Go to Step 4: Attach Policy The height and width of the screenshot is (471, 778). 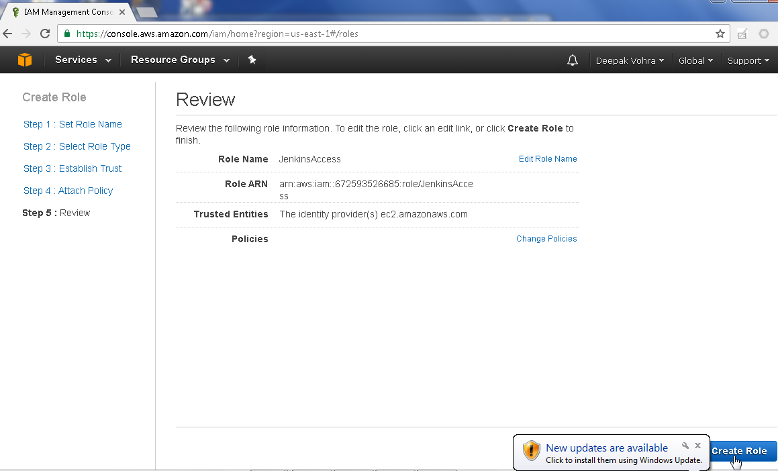pos(68,191)
